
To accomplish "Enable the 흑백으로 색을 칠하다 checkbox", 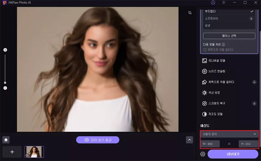I will pos(205,50).
